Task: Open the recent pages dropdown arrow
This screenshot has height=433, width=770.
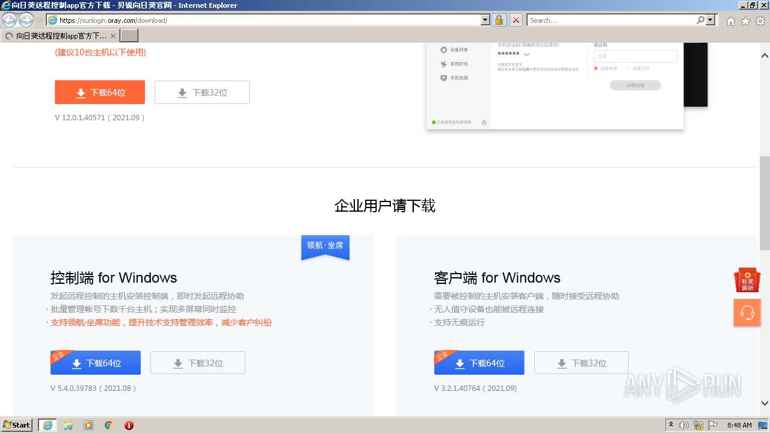Action: coord(39,20)
